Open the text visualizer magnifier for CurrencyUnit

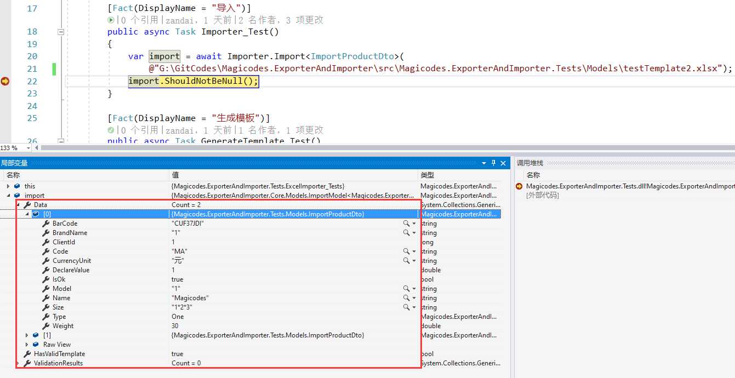(x=406, y=261)
